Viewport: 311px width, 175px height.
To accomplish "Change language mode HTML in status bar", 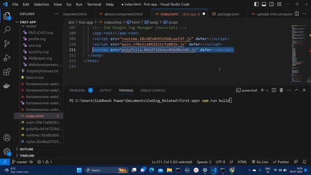I will click(x=242, y=162).
